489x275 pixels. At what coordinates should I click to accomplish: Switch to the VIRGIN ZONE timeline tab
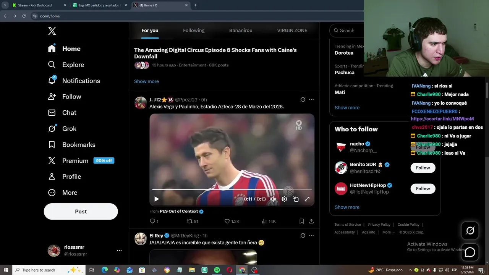coord(292,31)
